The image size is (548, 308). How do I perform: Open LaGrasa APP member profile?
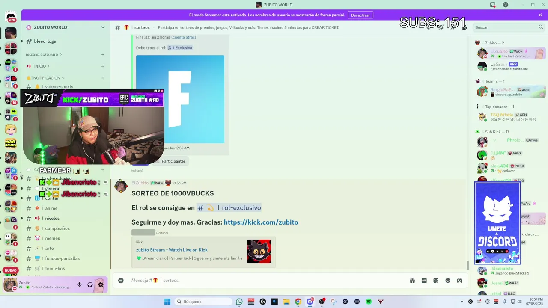tap(509, 66)
